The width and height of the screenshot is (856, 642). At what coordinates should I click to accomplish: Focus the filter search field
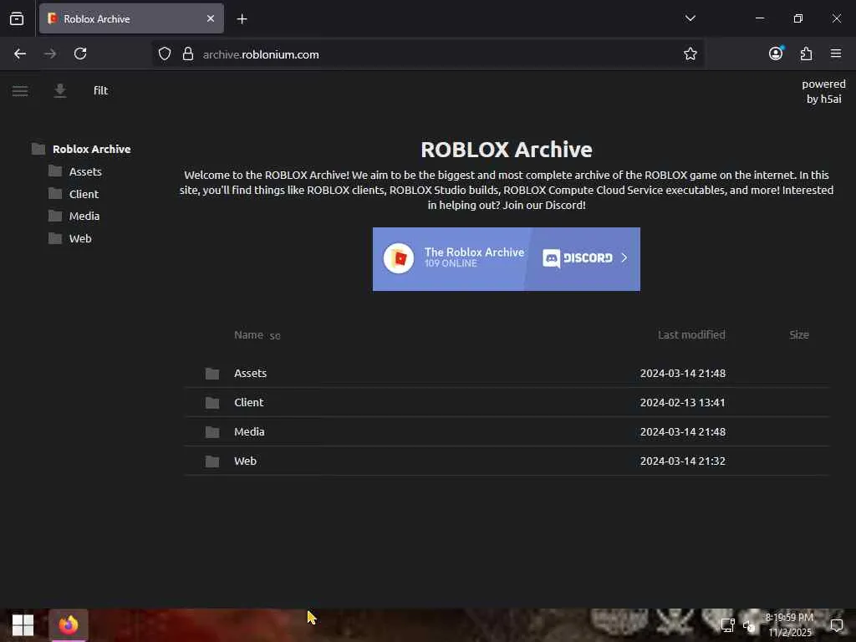101,90
